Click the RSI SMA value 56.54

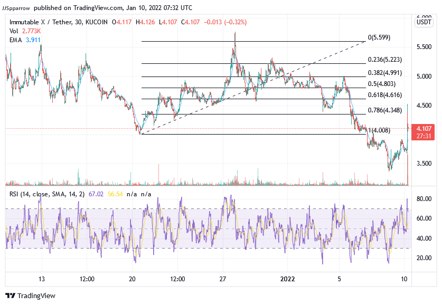pos(115,194)
